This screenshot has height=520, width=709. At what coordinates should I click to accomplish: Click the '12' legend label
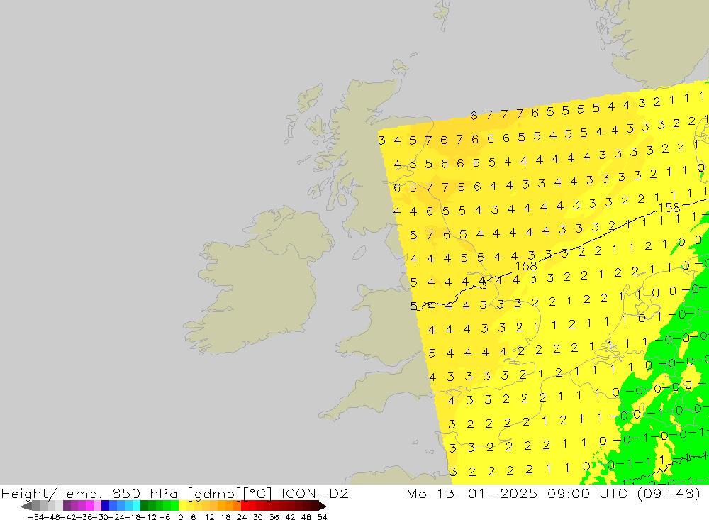[209, 517]
